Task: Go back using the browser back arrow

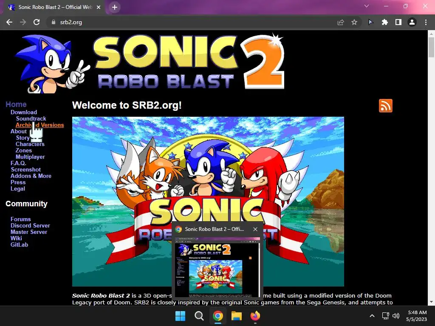Action: click(9, 22)
